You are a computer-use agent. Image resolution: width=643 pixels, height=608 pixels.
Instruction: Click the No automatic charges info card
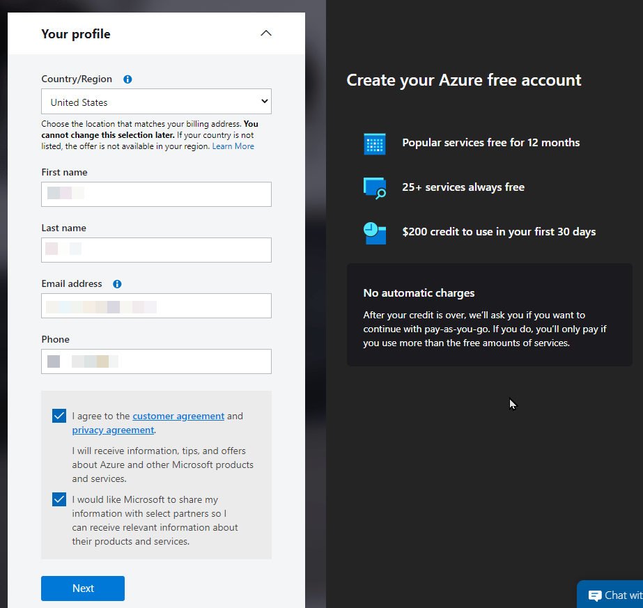490,315
